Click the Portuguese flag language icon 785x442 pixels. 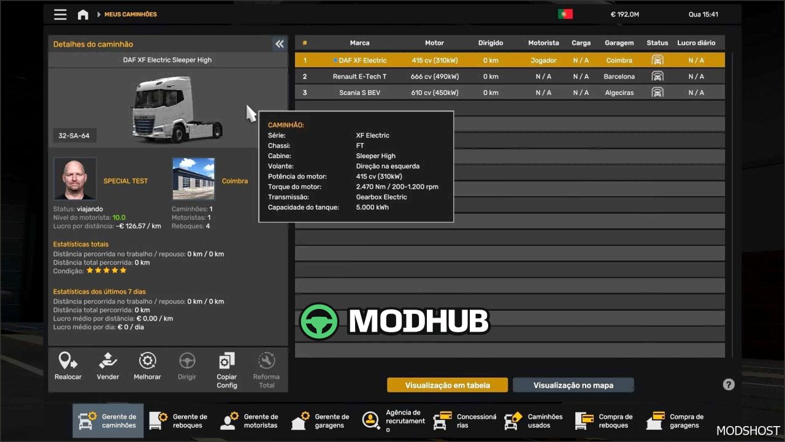[565, 14]
